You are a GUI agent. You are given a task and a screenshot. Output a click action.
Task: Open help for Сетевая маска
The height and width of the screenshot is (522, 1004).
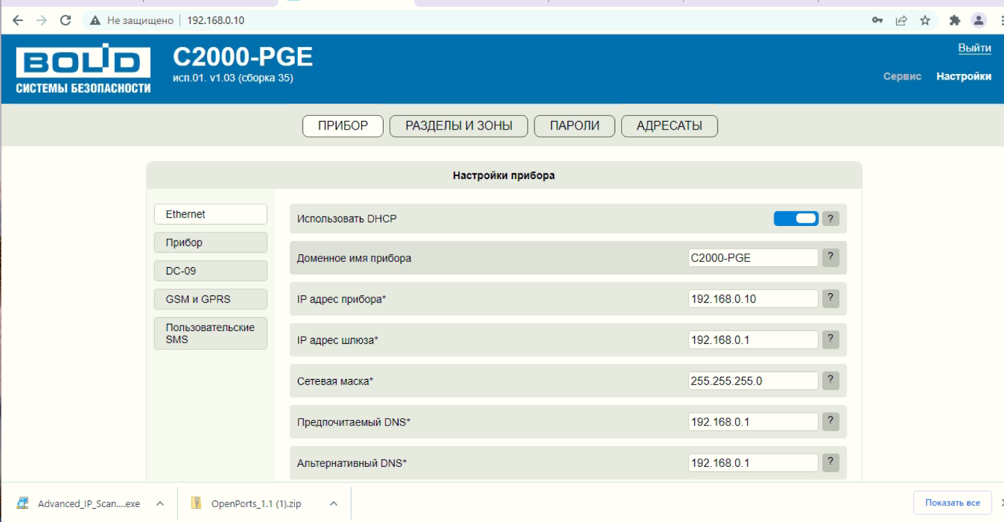click(x=831, y=380)
